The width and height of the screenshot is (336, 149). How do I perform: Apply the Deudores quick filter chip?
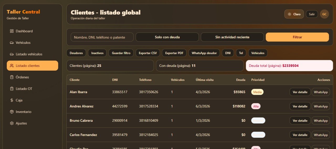76,53
